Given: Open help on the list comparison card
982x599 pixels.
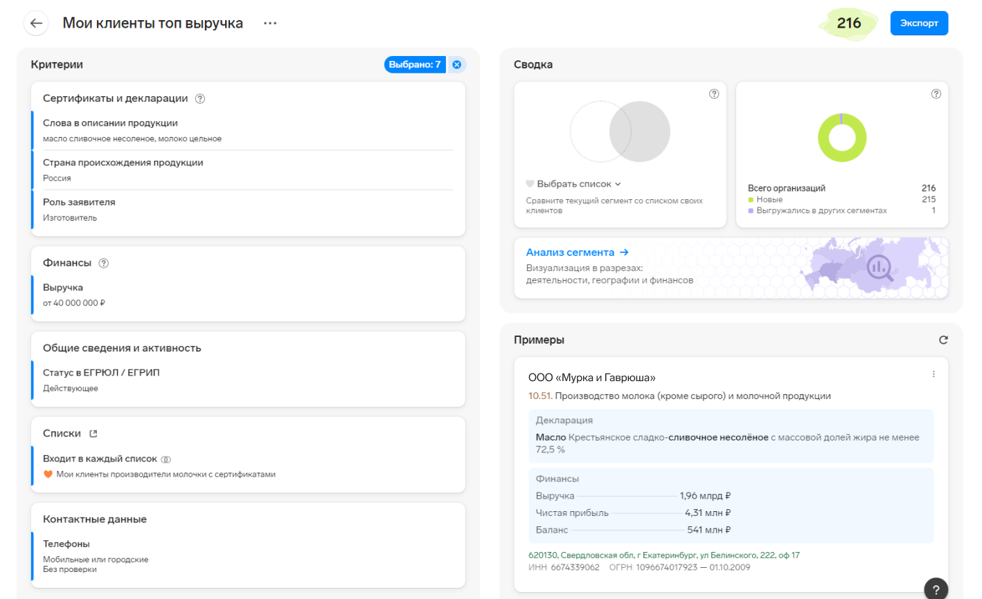Looking at the screenshot, I should click(x=714, y=94).
